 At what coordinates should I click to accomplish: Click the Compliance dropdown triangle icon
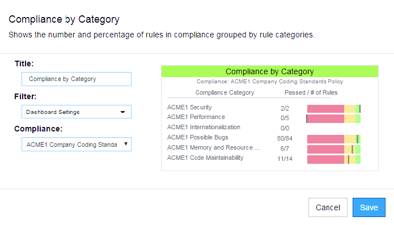pos(126,144)
